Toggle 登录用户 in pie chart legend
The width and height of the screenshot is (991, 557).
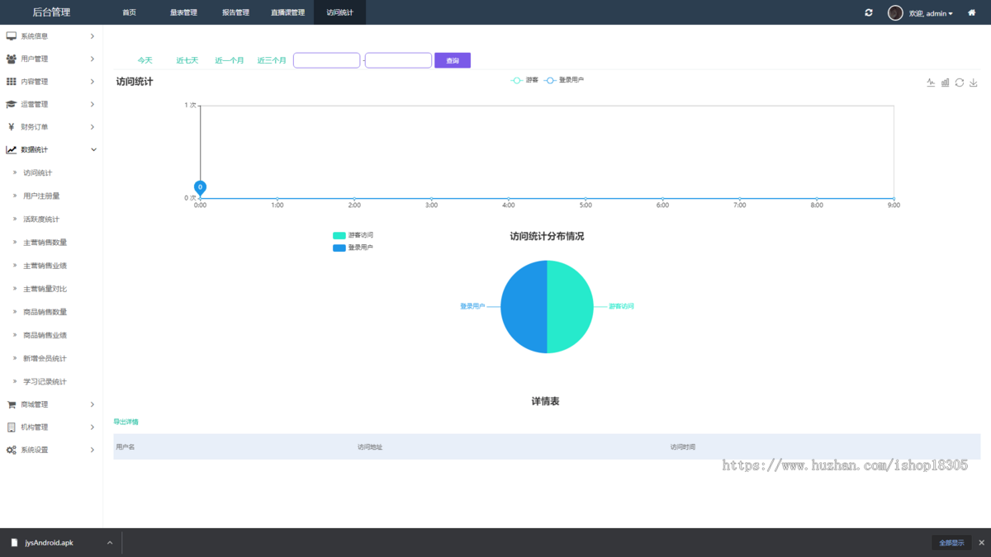coord(353,248)
